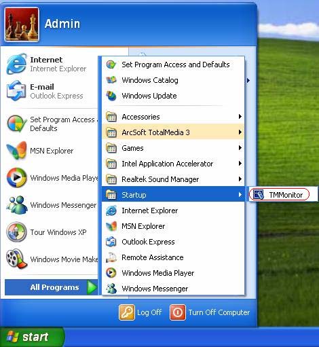319x347 pixels.
Task: Click "Tour Windows XP" label
Action: 58,232
